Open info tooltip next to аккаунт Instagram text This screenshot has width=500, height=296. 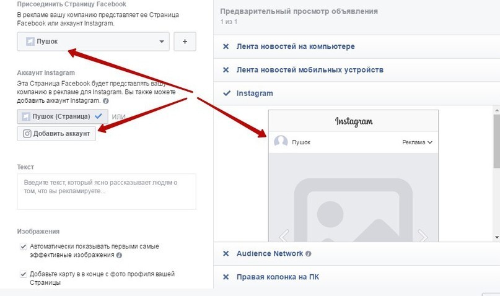(x=105, y=101)
